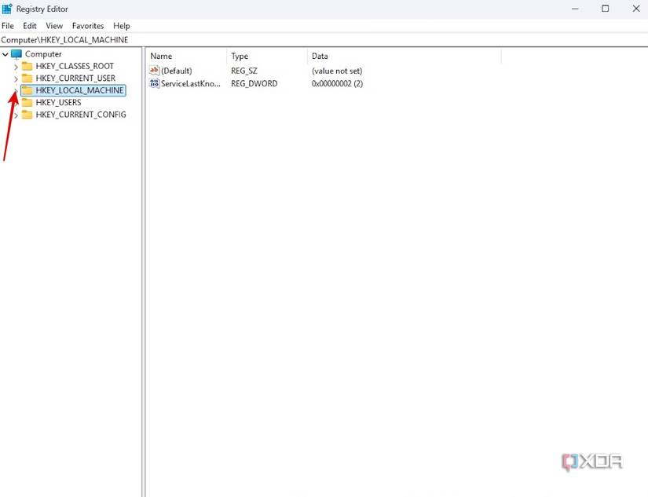The height and width of the screenshot is (497, 648).
Task: Select the ab string icon next to (Default)
Action: tap(154, 71)
